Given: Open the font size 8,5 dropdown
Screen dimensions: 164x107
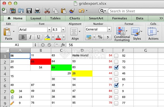Looking at the screenshot, I should pyautogui.click(x=63, y=30).
